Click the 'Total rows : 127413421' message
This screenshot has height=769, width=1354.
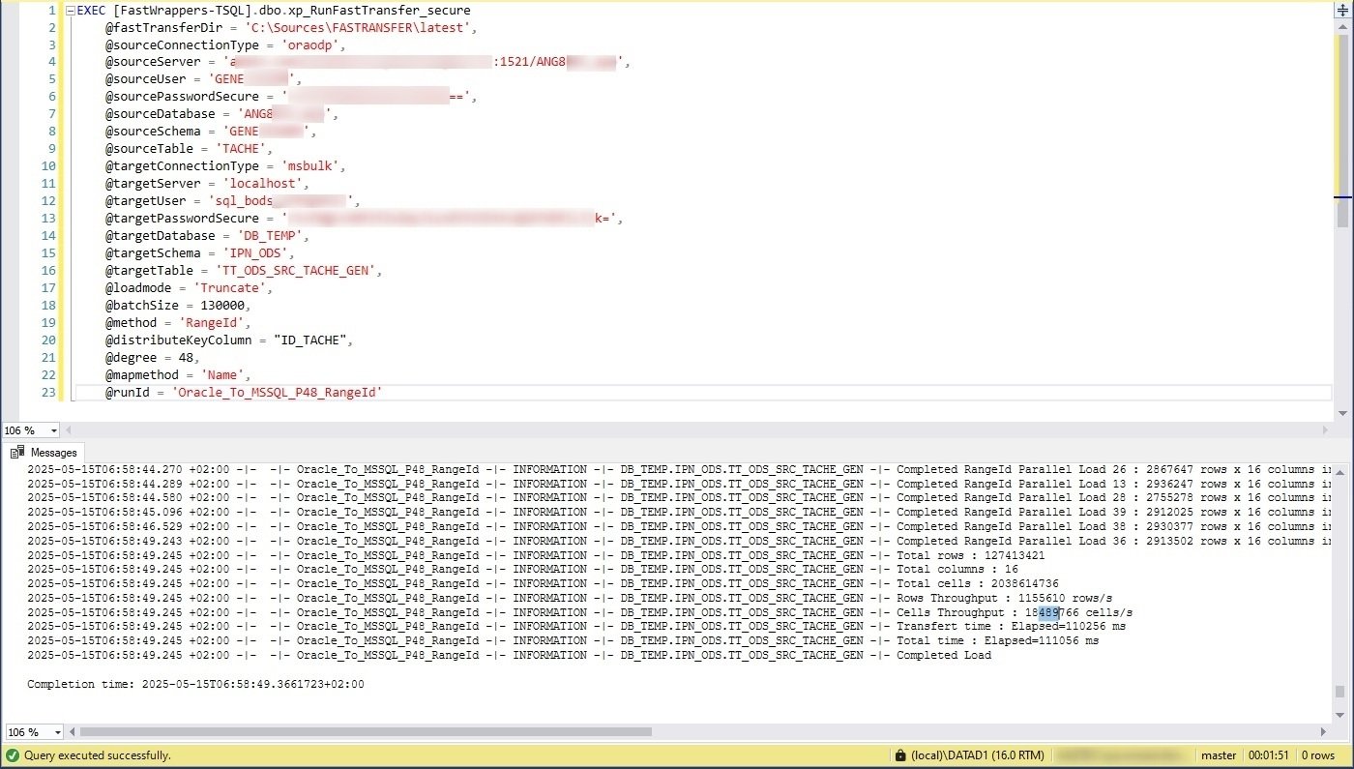pyautogui.click(x=971, y=556)
